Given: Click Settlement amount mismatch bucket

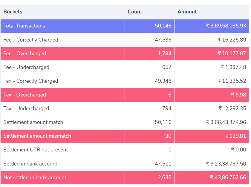Looking at the screenshot, I should 37,136.
